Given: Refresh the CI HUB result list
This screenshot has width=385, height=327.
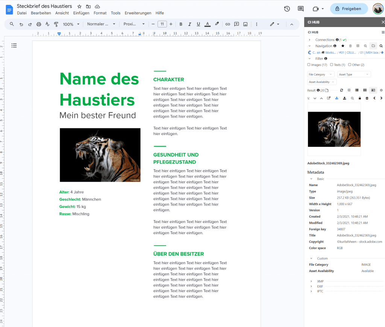Looking at the screenshot, I should pos(341,90).
